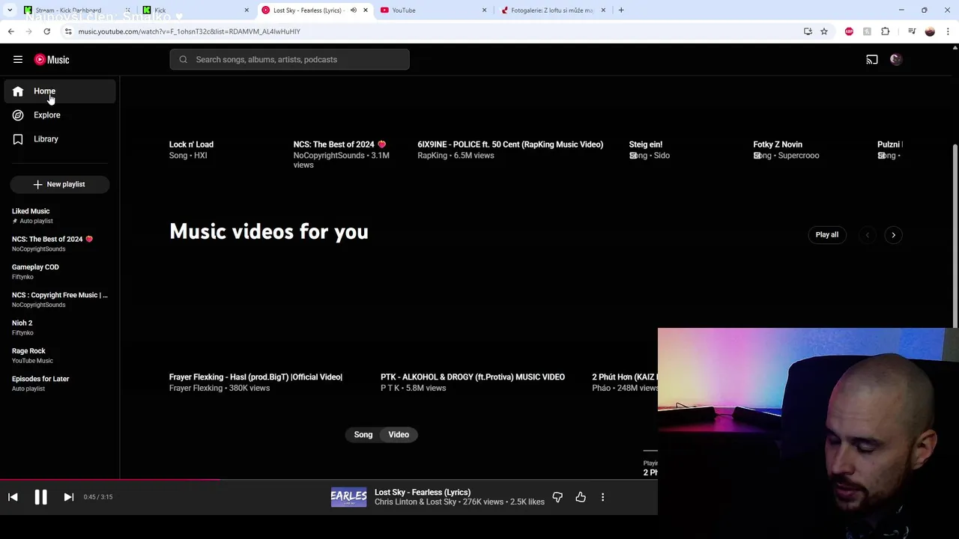Go back in browser history
The width and height of the screenshot is (959, 539).
pyautogui.click(x=11, y=31)
